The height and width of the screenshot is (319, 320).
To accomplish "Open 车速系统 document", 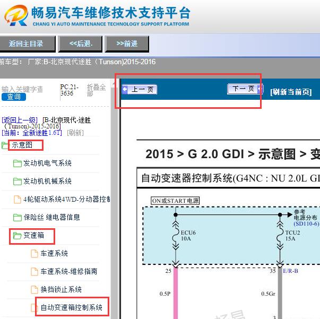I will (54, 253).
